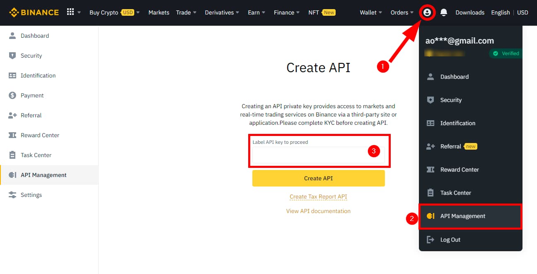Choose Log Out text in profile dropdown
Viewport: 537px width, 274px height.
pyautogui.click(x=450, y=240)
